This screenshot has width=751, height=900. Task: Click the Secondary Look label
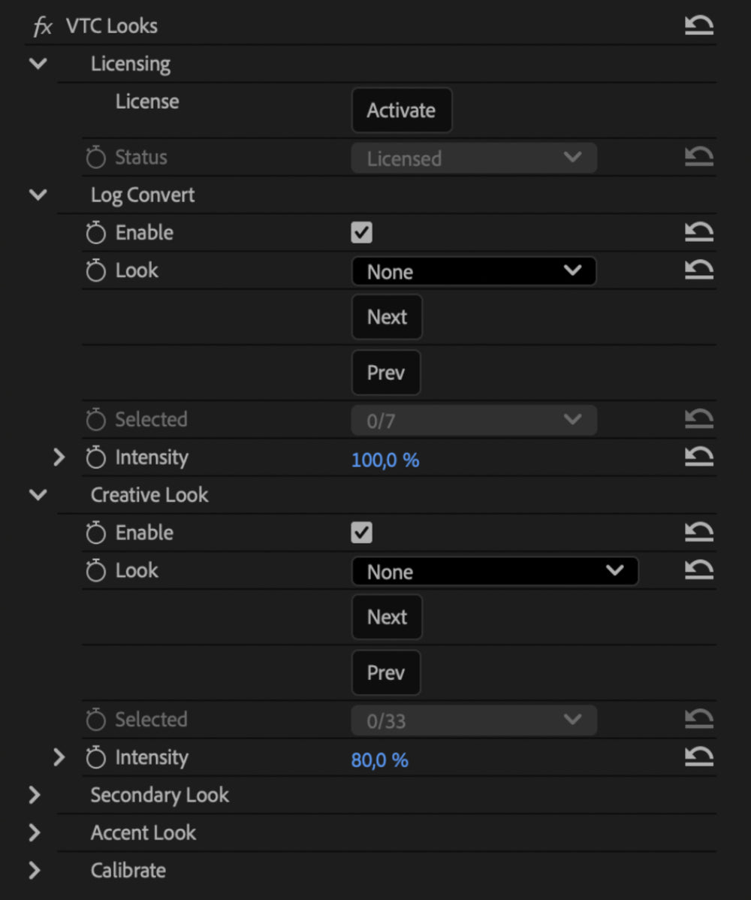[x=159, y=795]
